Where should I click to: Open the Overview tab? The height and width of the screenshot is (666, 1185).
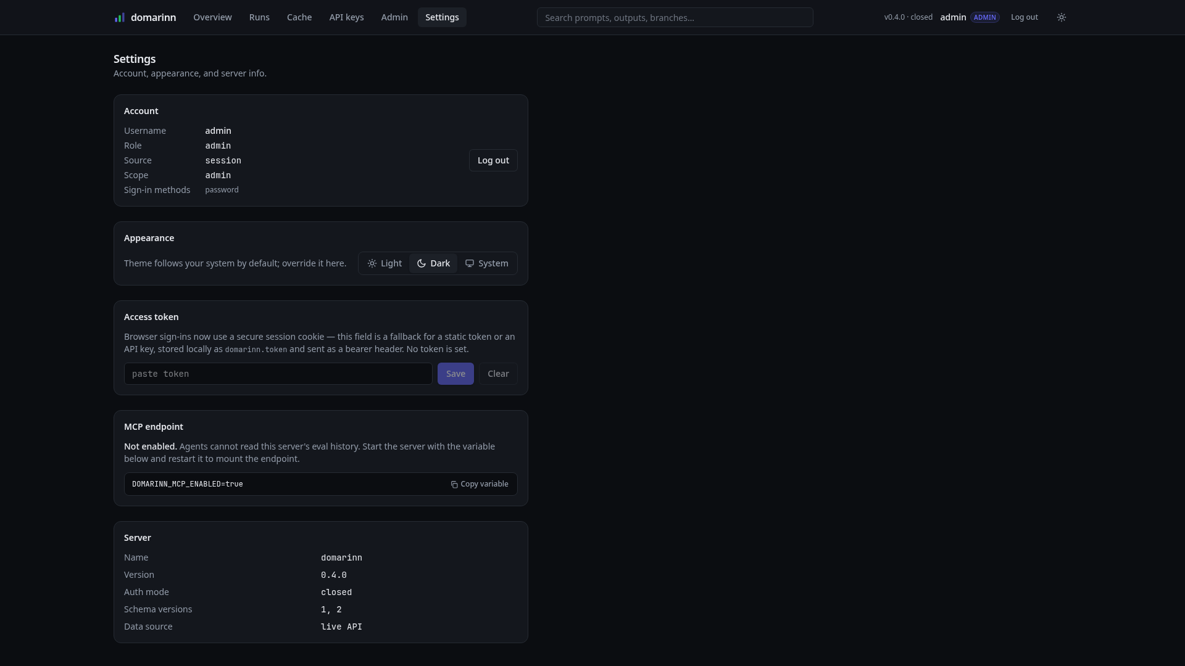(212, 17)
